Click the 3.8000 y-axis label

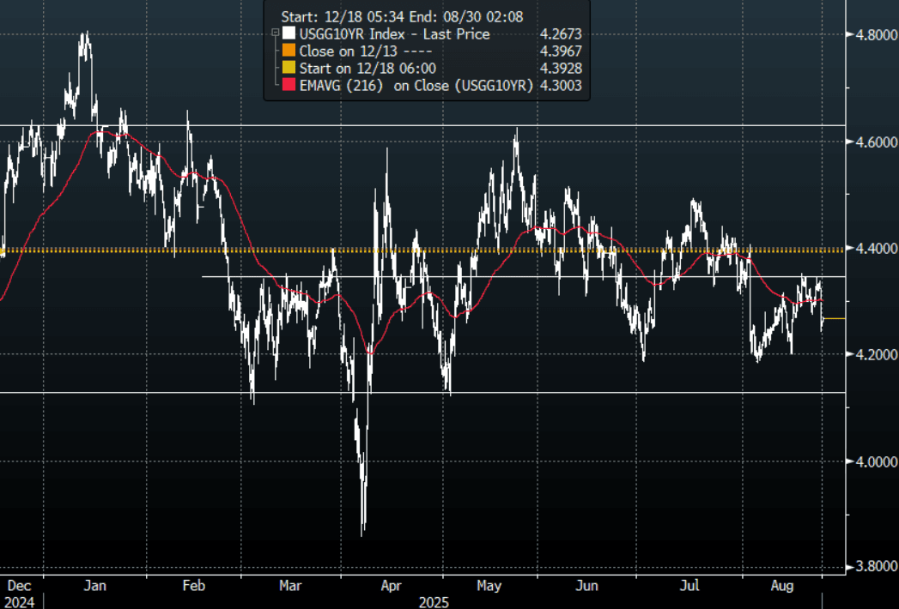[877, 567]
